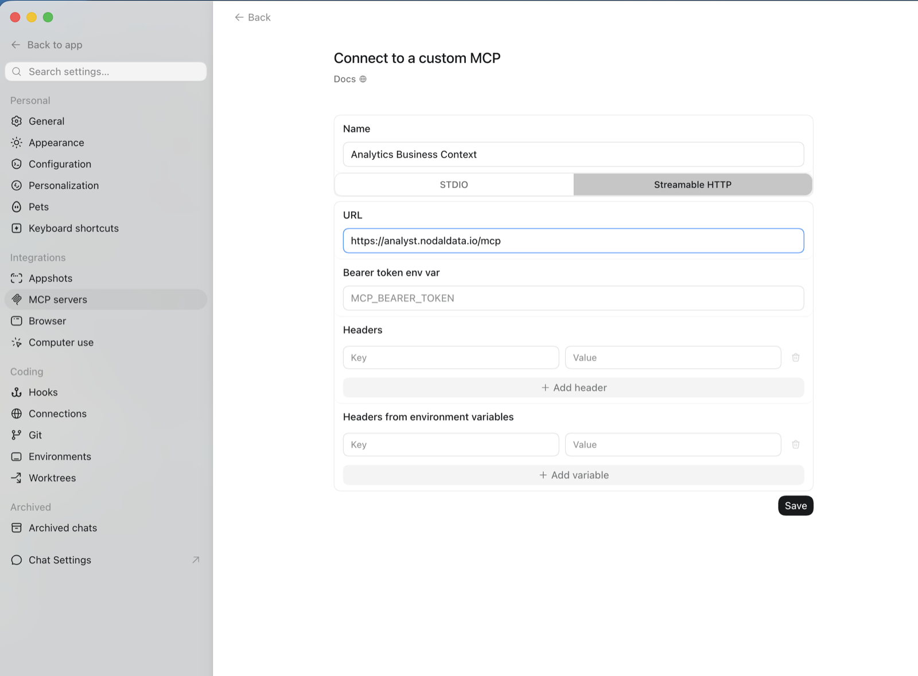This screenshot has width=918, height=676.
Task: Click the Keyboard shortcuts icon
Action: click(17, 228)
